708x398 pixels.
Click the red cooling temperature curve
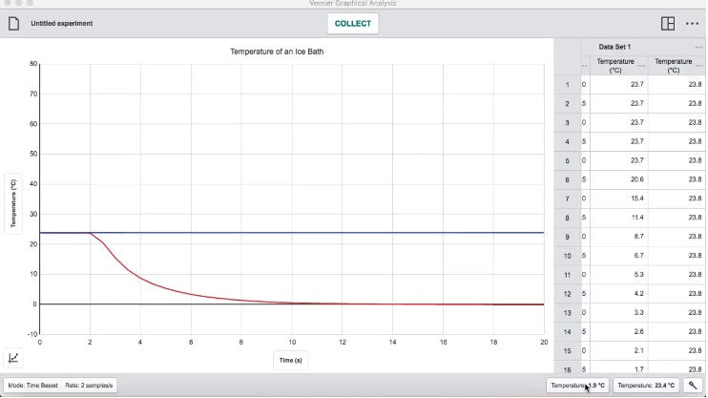coord(141,280)
